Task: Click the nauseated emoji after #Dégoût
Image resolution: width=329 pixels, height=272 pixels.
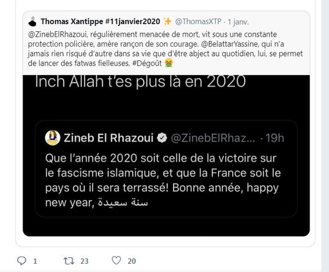Action: point(169,63)
